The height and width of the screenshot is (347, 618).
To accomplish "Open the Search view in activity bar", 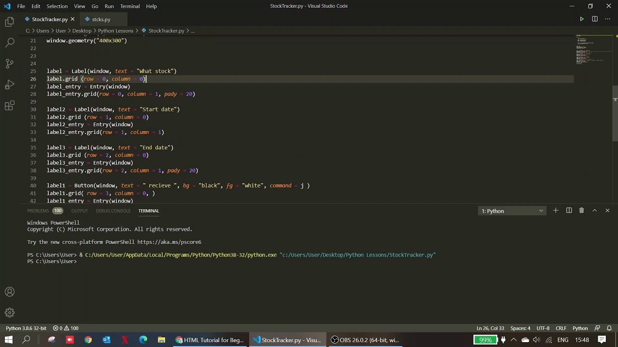I will pos(10,42).
